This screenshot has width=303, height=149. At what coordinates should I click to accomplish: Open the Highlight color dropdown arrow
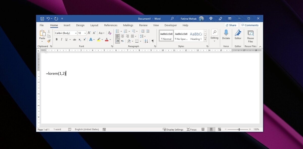pos(102,40)
